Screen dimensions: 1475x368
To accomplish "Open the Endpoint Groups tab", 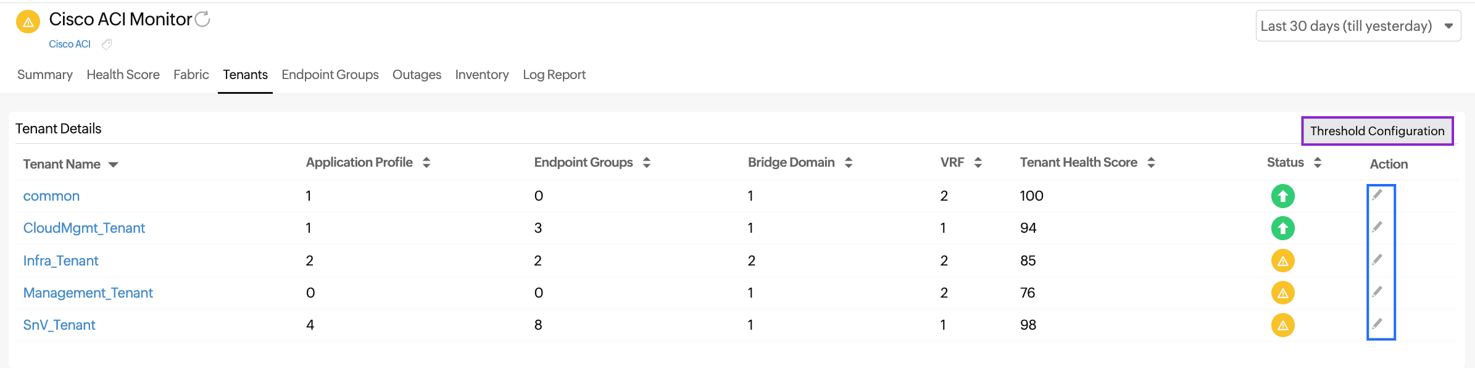I will 330,75.
